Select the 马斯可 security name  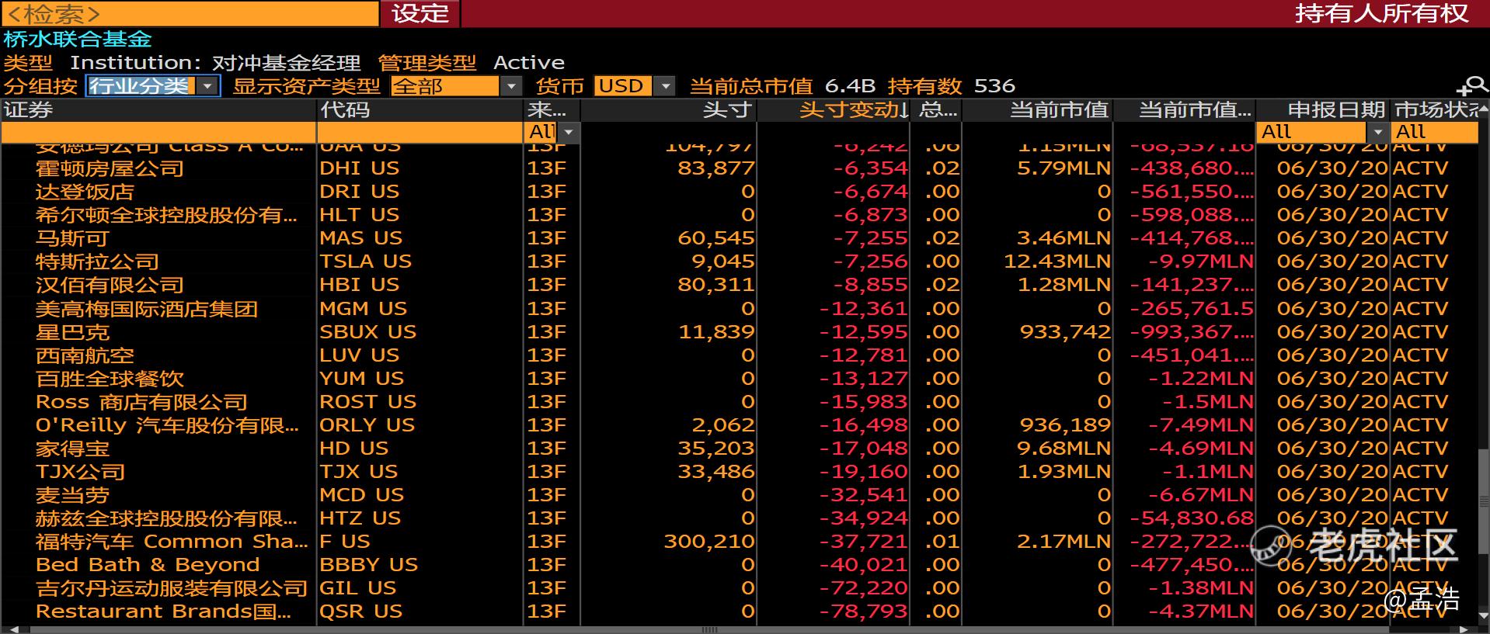tap(72, 238)
